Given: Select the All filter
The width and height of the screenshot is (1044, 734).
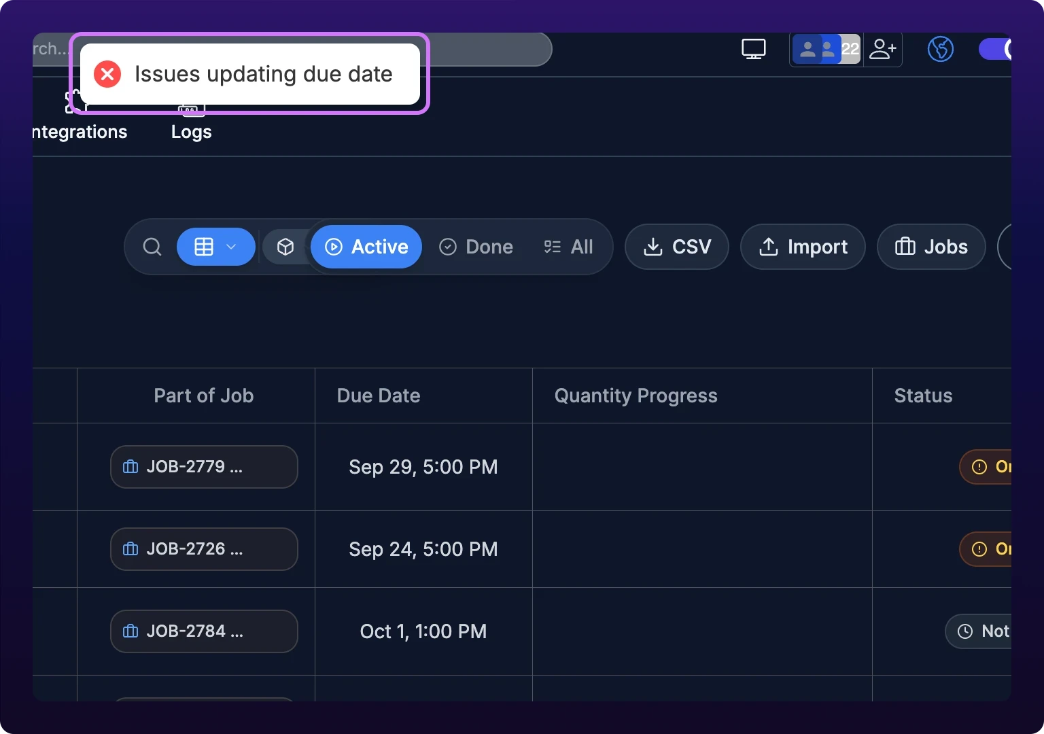Looking at the screenshot, I should pos(568,247).
